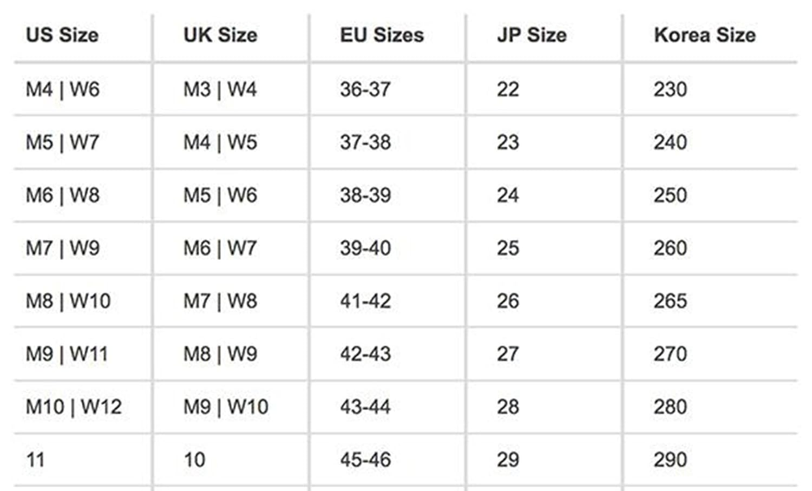
Task: Click the US size M4 | W6 cell
Action: (63, 89)
